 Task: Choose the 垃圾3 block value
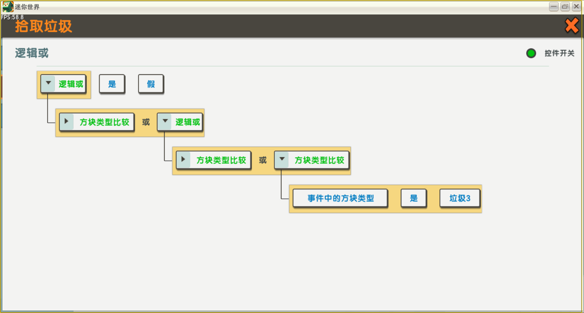tap(460, 198)
